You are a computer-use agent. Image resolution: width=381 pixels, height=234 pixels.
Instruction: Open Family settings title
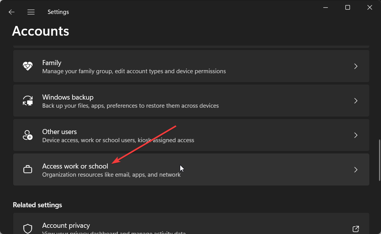[x=52, y=63]
